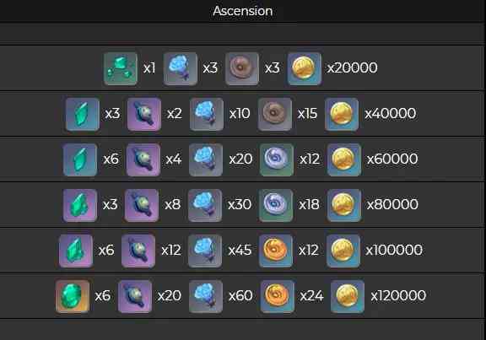
Task: Select the Mora coin icon next to x20000
Action: pos(305,68)
